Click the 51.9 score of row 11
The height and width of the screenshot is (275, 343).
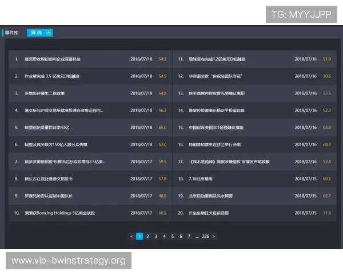tap(327, 59)
